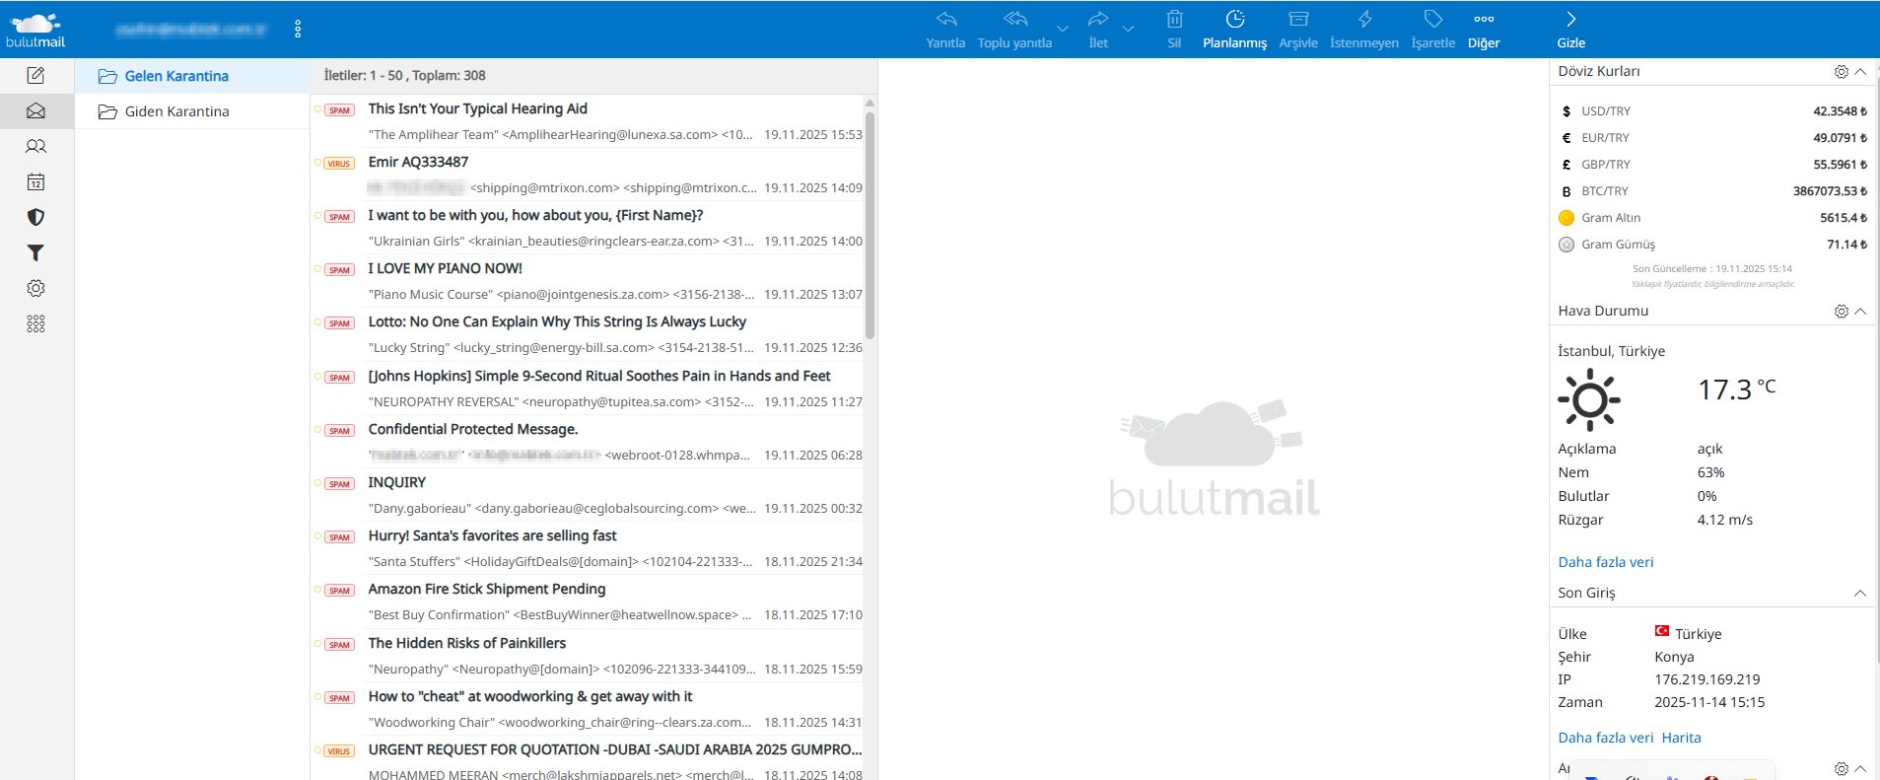Toggle marker circle on 'Amazon Fire Stick Shipment Pending'
Viewport: 1880px width, 780px height.
point(317,590)
